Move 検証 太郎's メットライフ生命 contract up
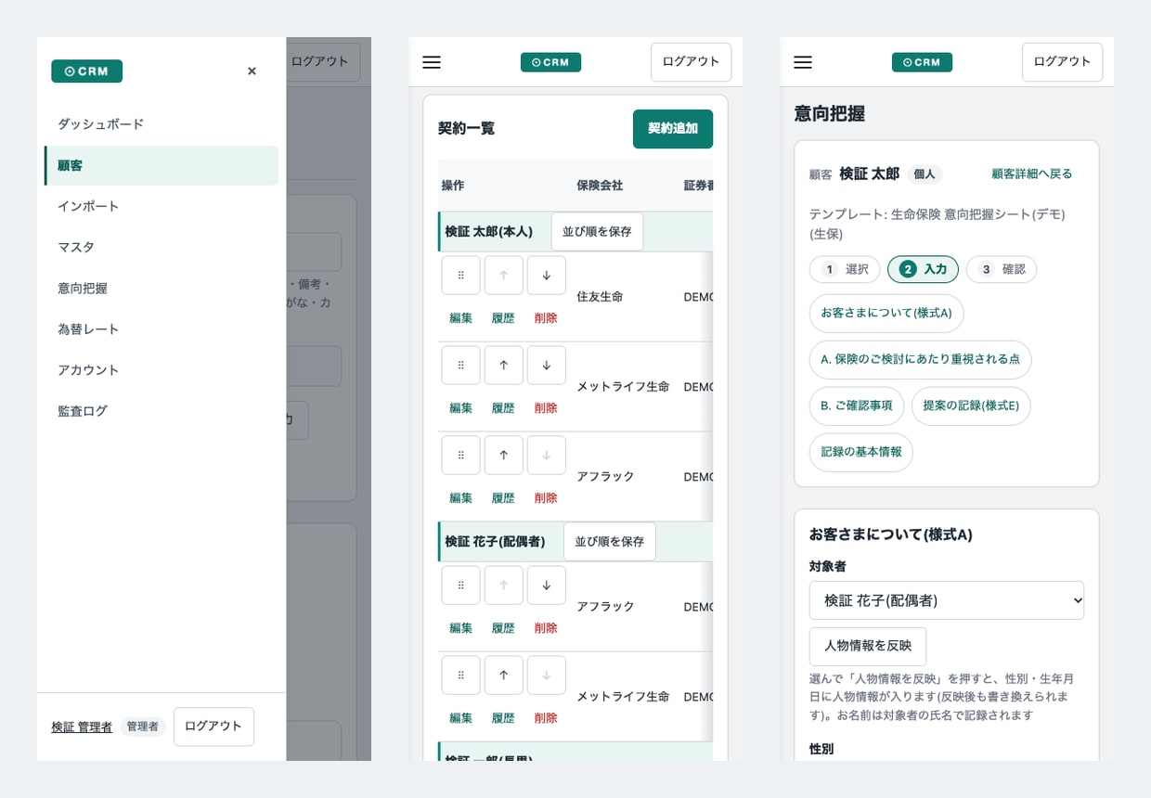1151x798 pixels. 504,366
